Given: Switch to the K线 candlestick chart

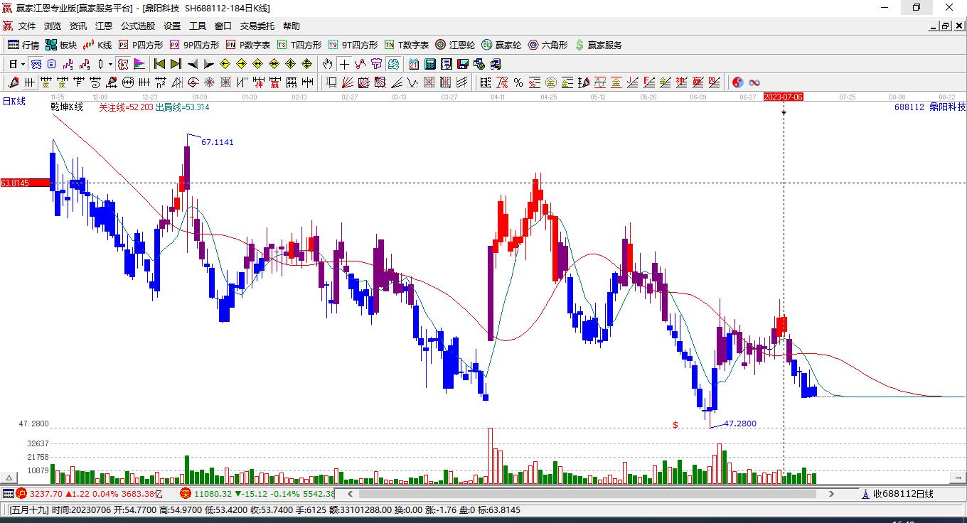Looking at the screenshot, I should click(97, 45).
